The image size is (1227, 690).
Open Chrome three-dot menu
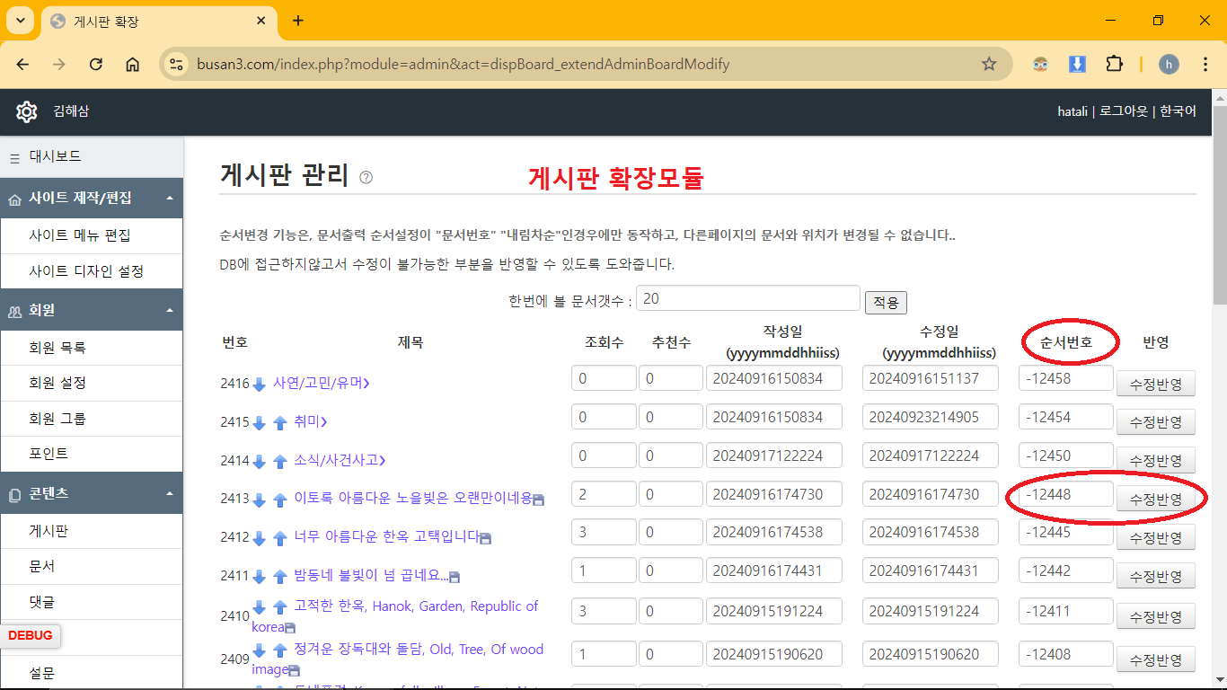point(1205,64)
